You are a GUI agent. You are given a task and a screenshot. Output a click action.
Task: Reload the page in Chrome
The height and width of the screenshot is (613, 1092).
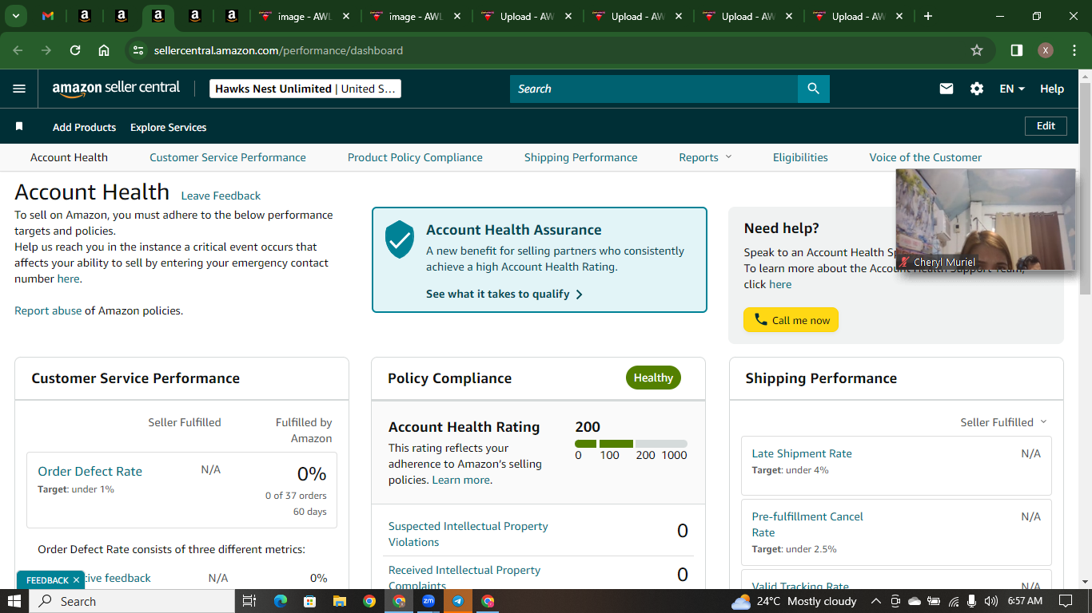[75, 50]
